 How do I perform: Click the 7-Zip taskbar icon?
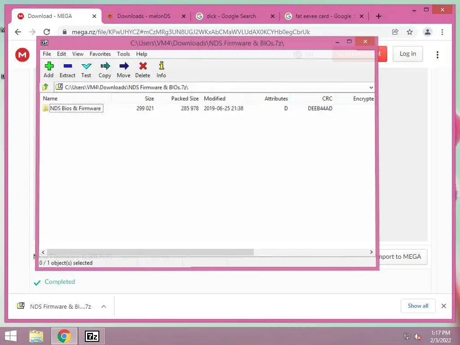(x=92, y=336)
